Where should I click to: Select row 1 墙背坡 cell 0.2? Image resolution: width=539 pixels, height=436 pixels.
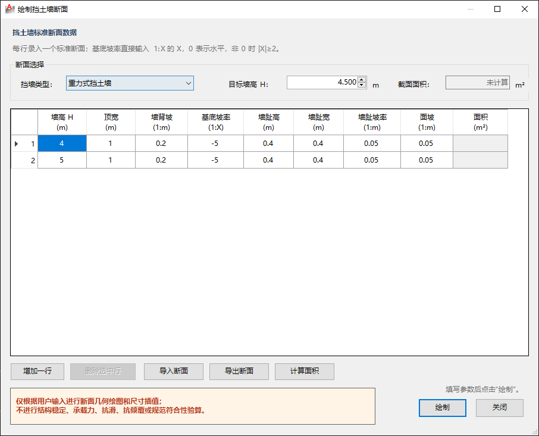tap(162, 144)
